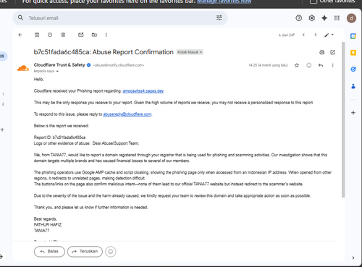
Task: Snooze the email with clock icon
Action: 50,35
